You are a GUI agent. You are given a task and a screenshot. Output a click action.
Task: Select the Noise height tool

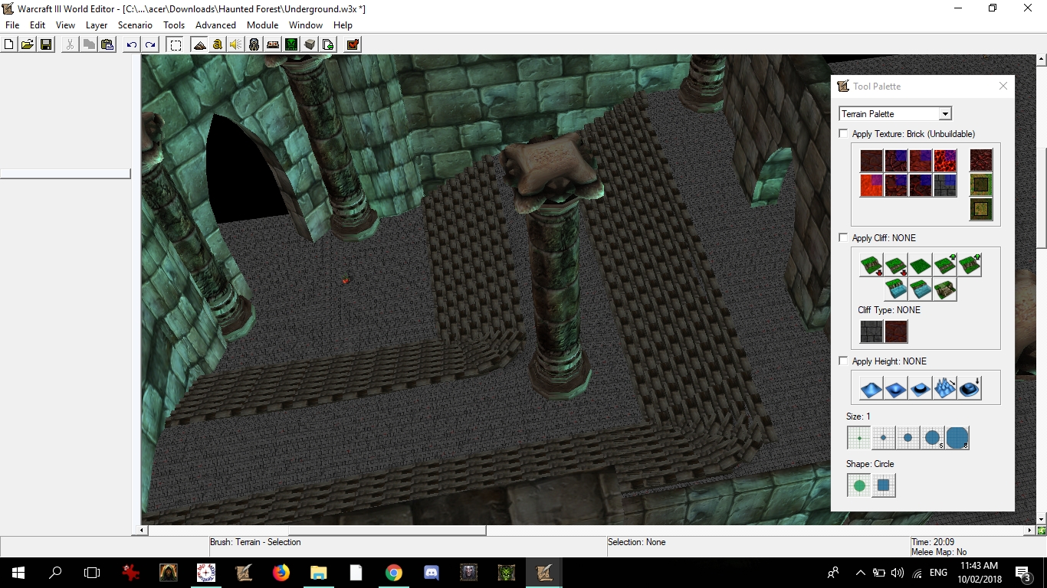(x=944, y=388)
